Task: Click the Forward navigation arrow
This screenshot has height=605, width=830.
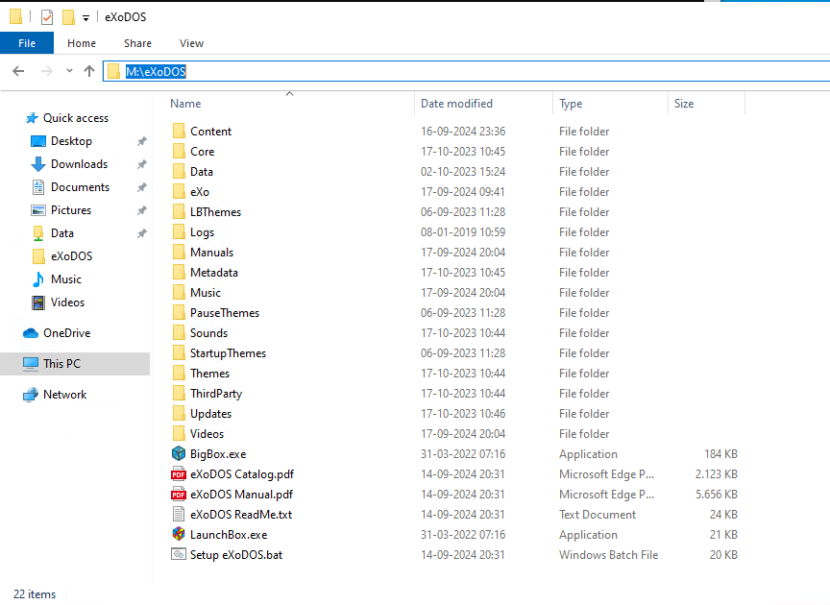Action: click(47, 71)
